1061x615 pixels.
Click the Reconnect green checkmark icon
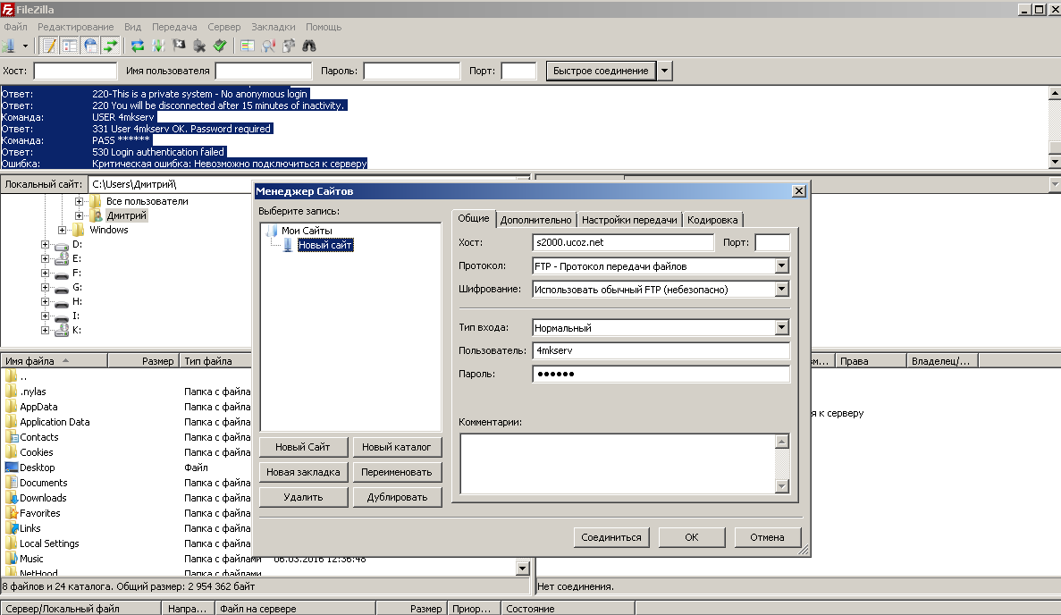point(220,46)
